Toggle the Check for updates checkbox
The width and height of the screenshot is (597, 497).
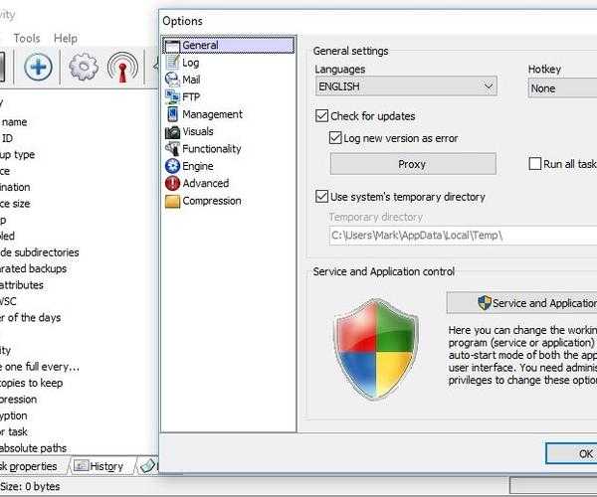[x=322, y=116]
